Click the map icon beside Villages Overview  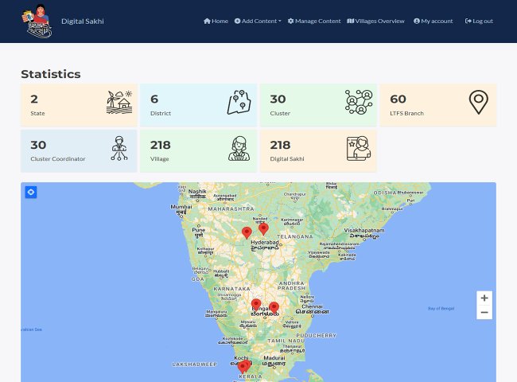(x=351, y=21)
